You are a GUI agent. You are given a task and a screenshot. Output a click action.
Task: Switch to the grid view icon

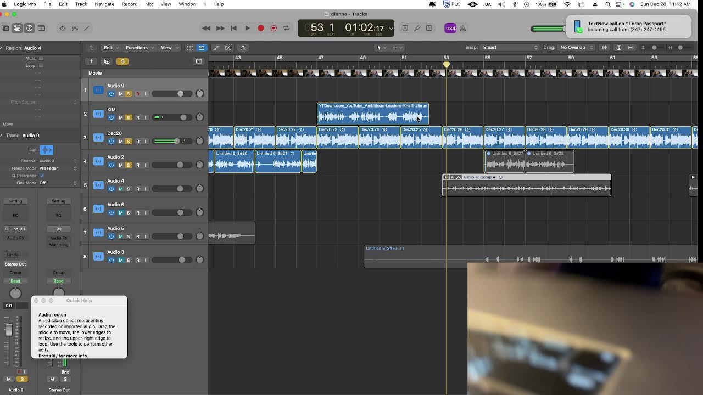[x=190, y=48]
